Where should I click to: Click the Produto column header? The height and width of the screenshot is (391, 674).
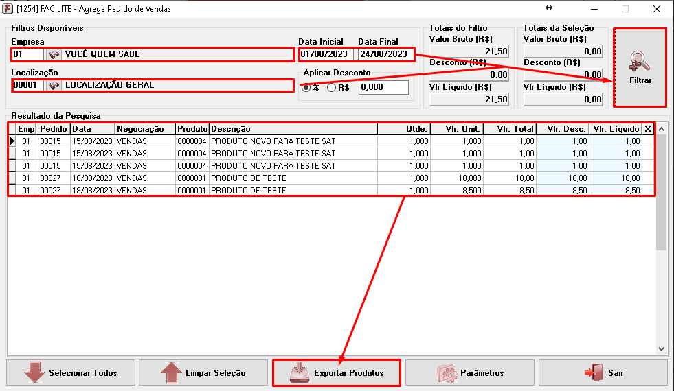pos(192,129)
